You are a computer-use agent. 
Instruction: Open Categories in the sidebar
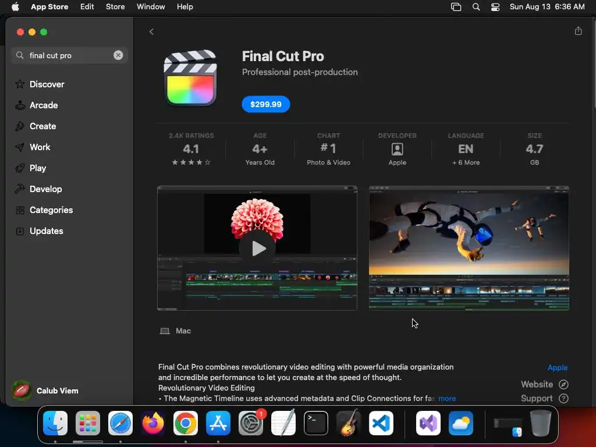pos(44,210)
